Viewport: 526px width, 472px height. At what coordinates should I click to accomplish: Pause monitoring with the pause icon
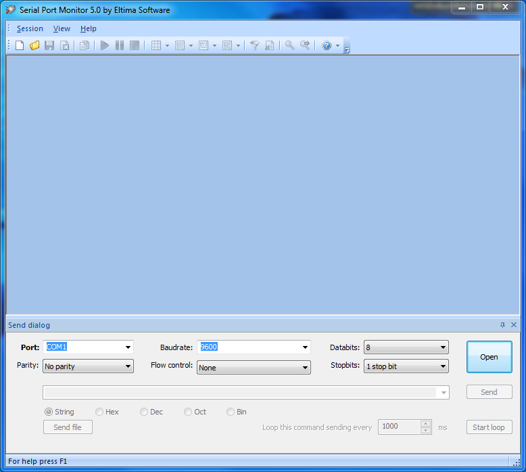(x=120, y=45)
